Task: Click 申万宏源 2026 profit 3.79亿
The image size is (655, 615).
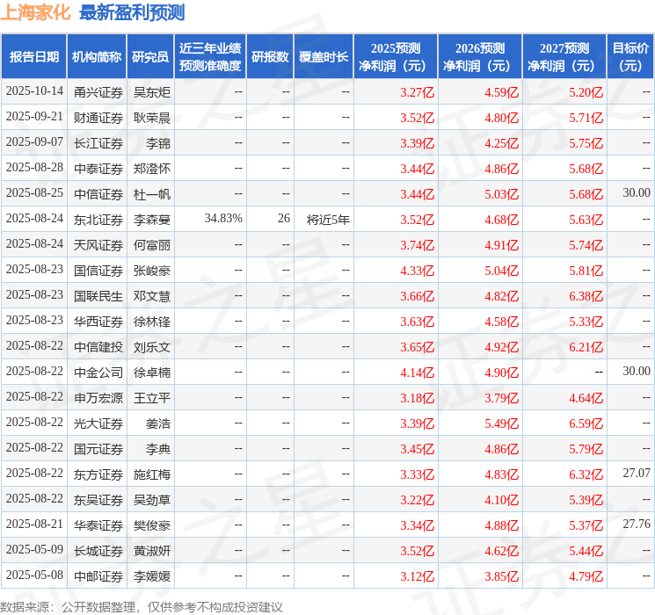Action: click(x=501, y=398)
